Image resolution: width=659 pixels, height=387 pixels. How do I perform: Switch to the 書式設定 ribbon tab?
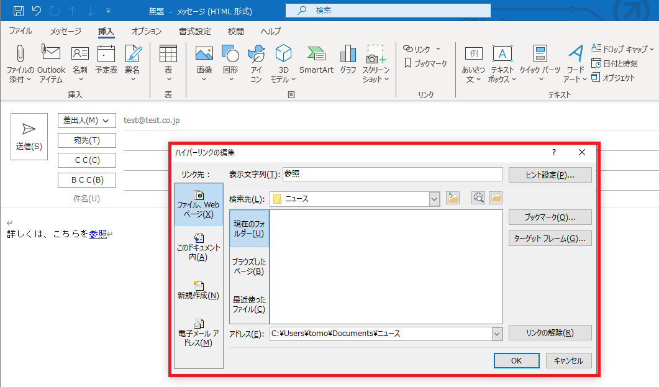pos(194,31)
